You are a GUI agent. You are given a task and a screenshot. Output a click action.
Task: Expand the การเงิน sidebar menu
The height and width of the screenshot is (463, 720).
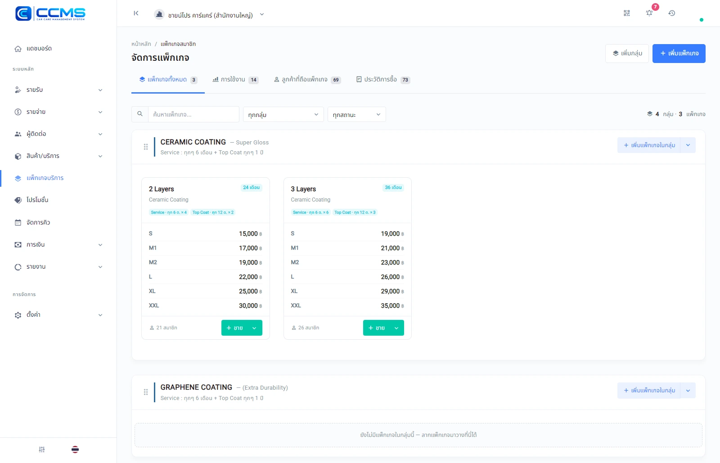point(58,245)
